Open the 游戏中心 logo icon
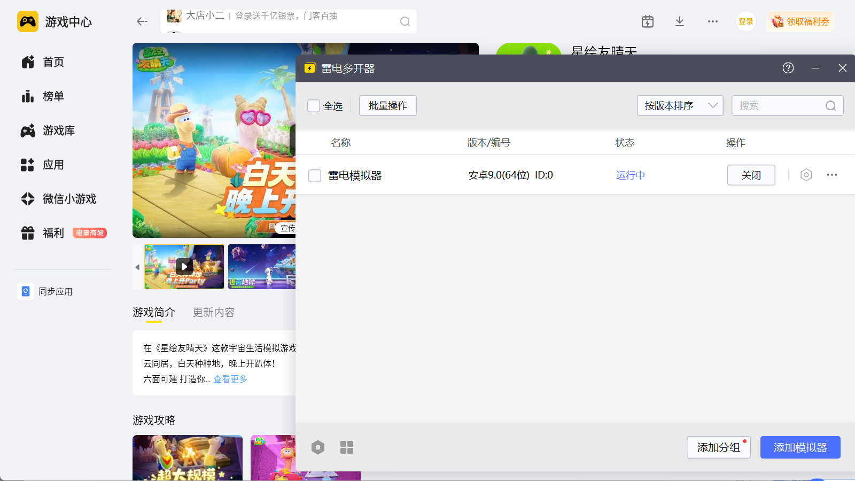This screenshot has width=855, height=481. pos(28,21)
